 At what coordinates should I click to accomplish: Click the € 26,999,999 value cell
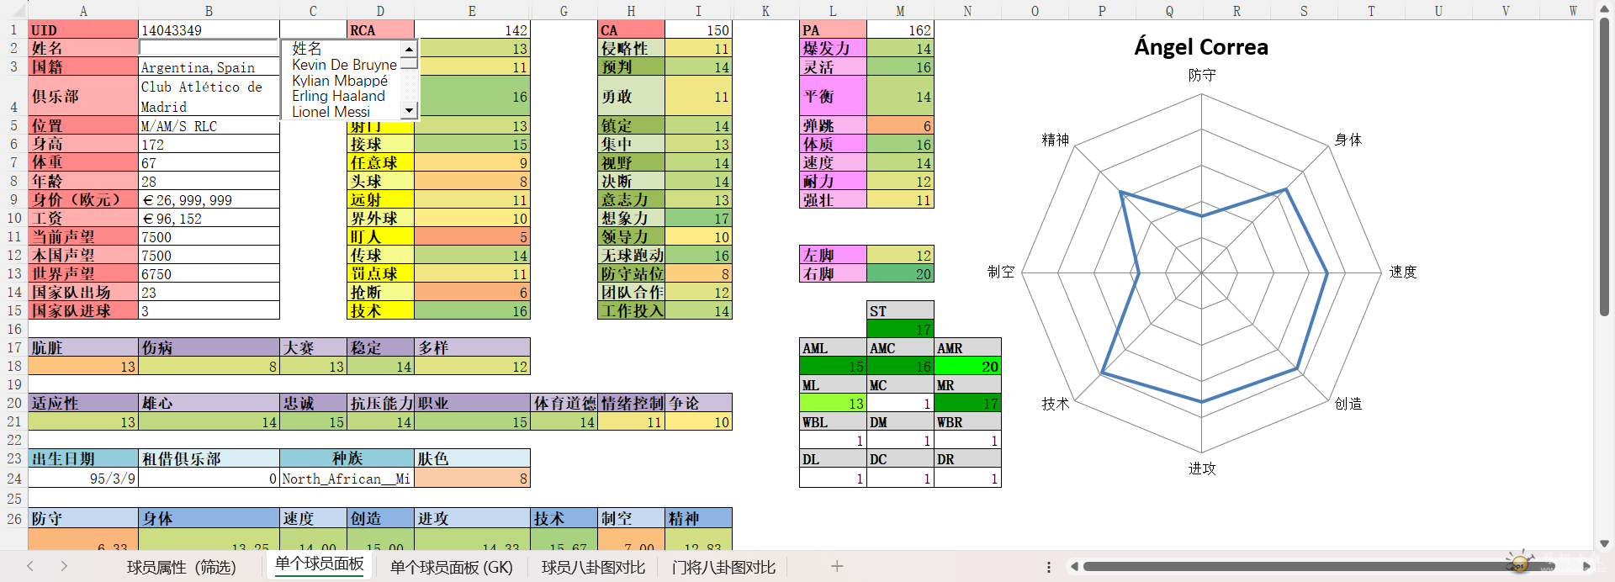tap(209, 199)
